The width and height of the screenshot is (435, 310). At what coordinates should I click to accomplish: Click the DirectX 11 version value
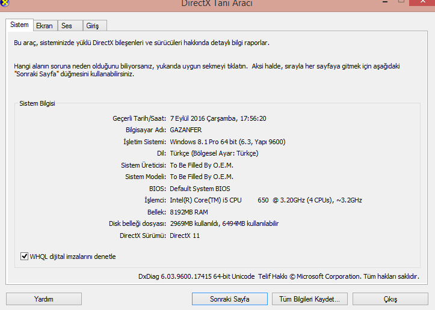coord(185,236)
